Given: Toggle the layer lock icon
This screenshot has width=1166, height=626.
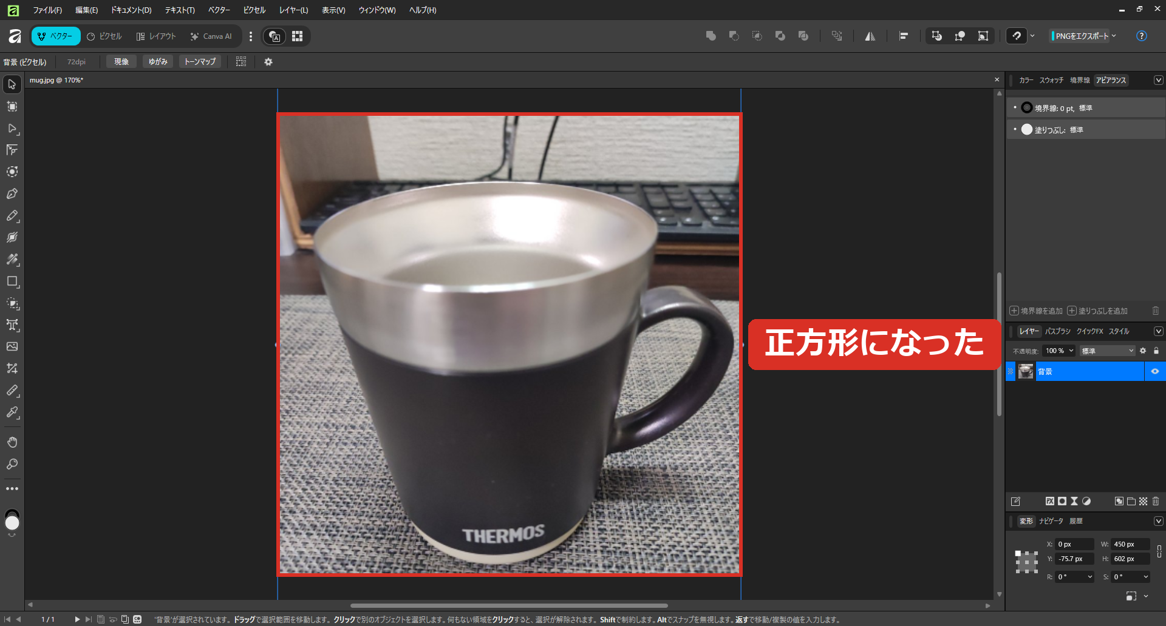Looking at the screenshot, I should click(1156, 351).
